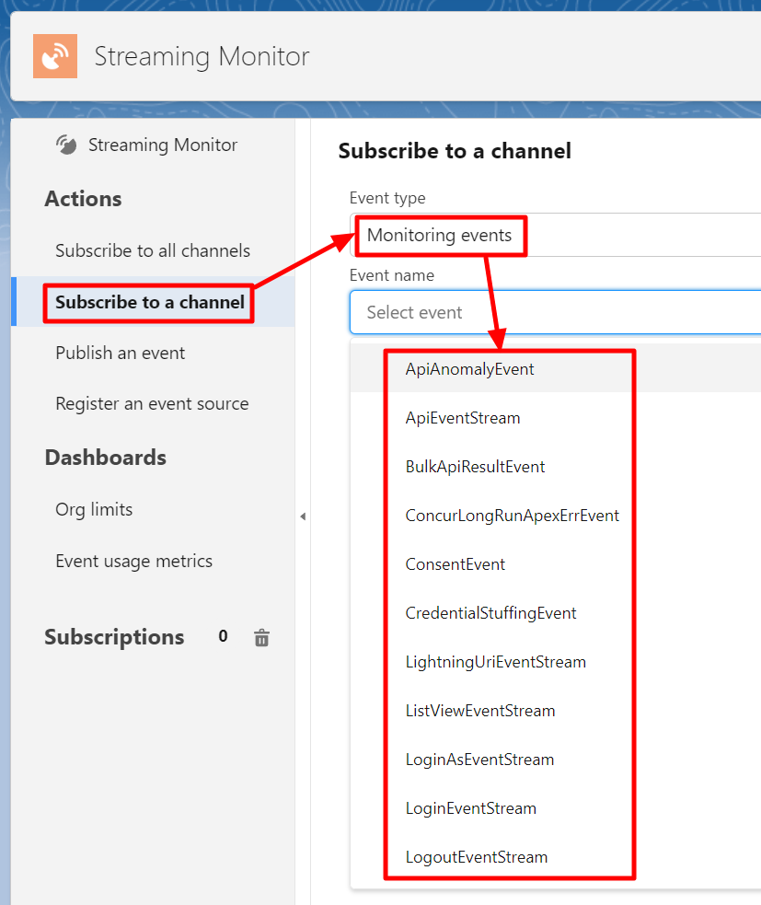Pick ConsentEvent from the dropdown

tap(555, 563)
